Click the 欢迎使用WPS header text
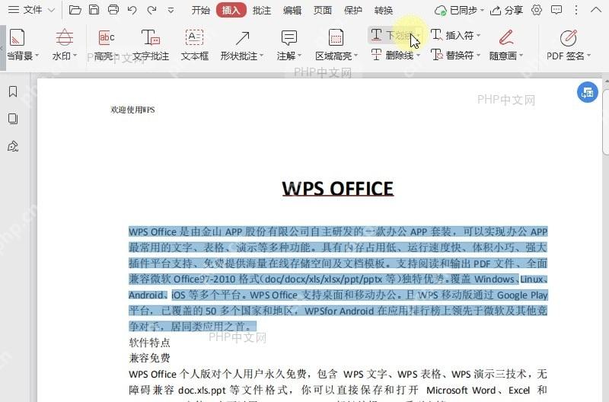The image size is (609, 402). tap(132, 110)
